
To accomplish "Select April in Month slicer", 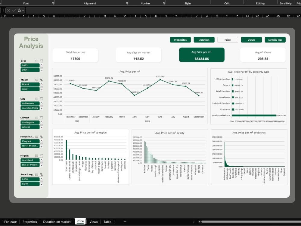I will [30, 89].
